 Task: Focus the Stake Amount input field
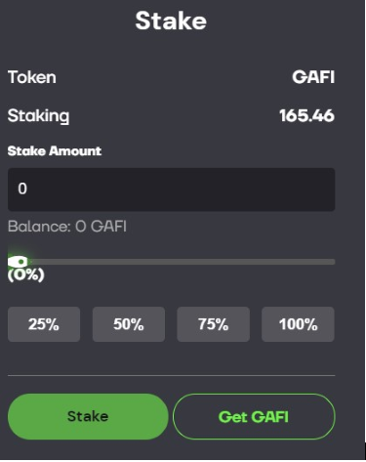tap(172, 189)
